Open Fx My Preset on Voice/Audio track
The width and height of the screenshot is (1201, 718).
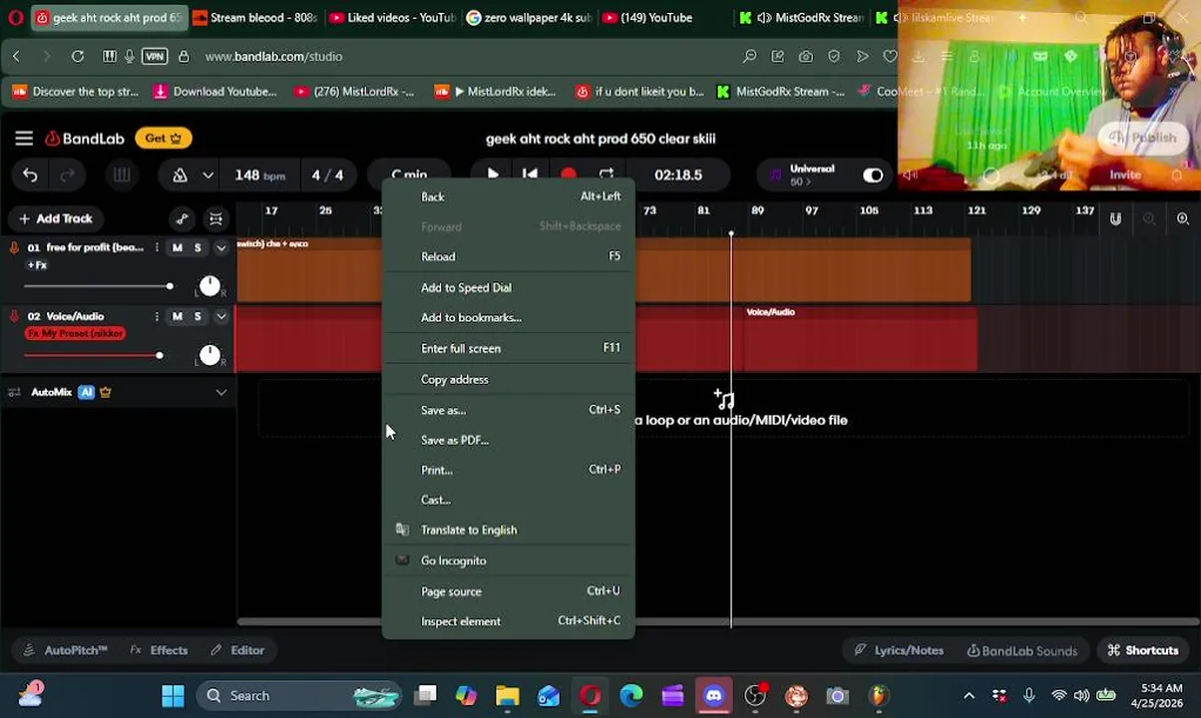pos(76,333)
